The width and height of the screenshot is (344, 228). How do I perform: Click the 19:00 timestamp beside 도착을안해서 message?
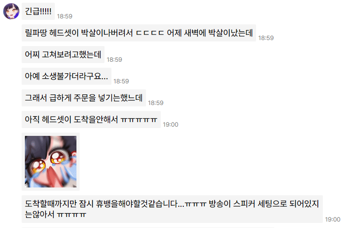pyautogui.click(x=170, y=125)
